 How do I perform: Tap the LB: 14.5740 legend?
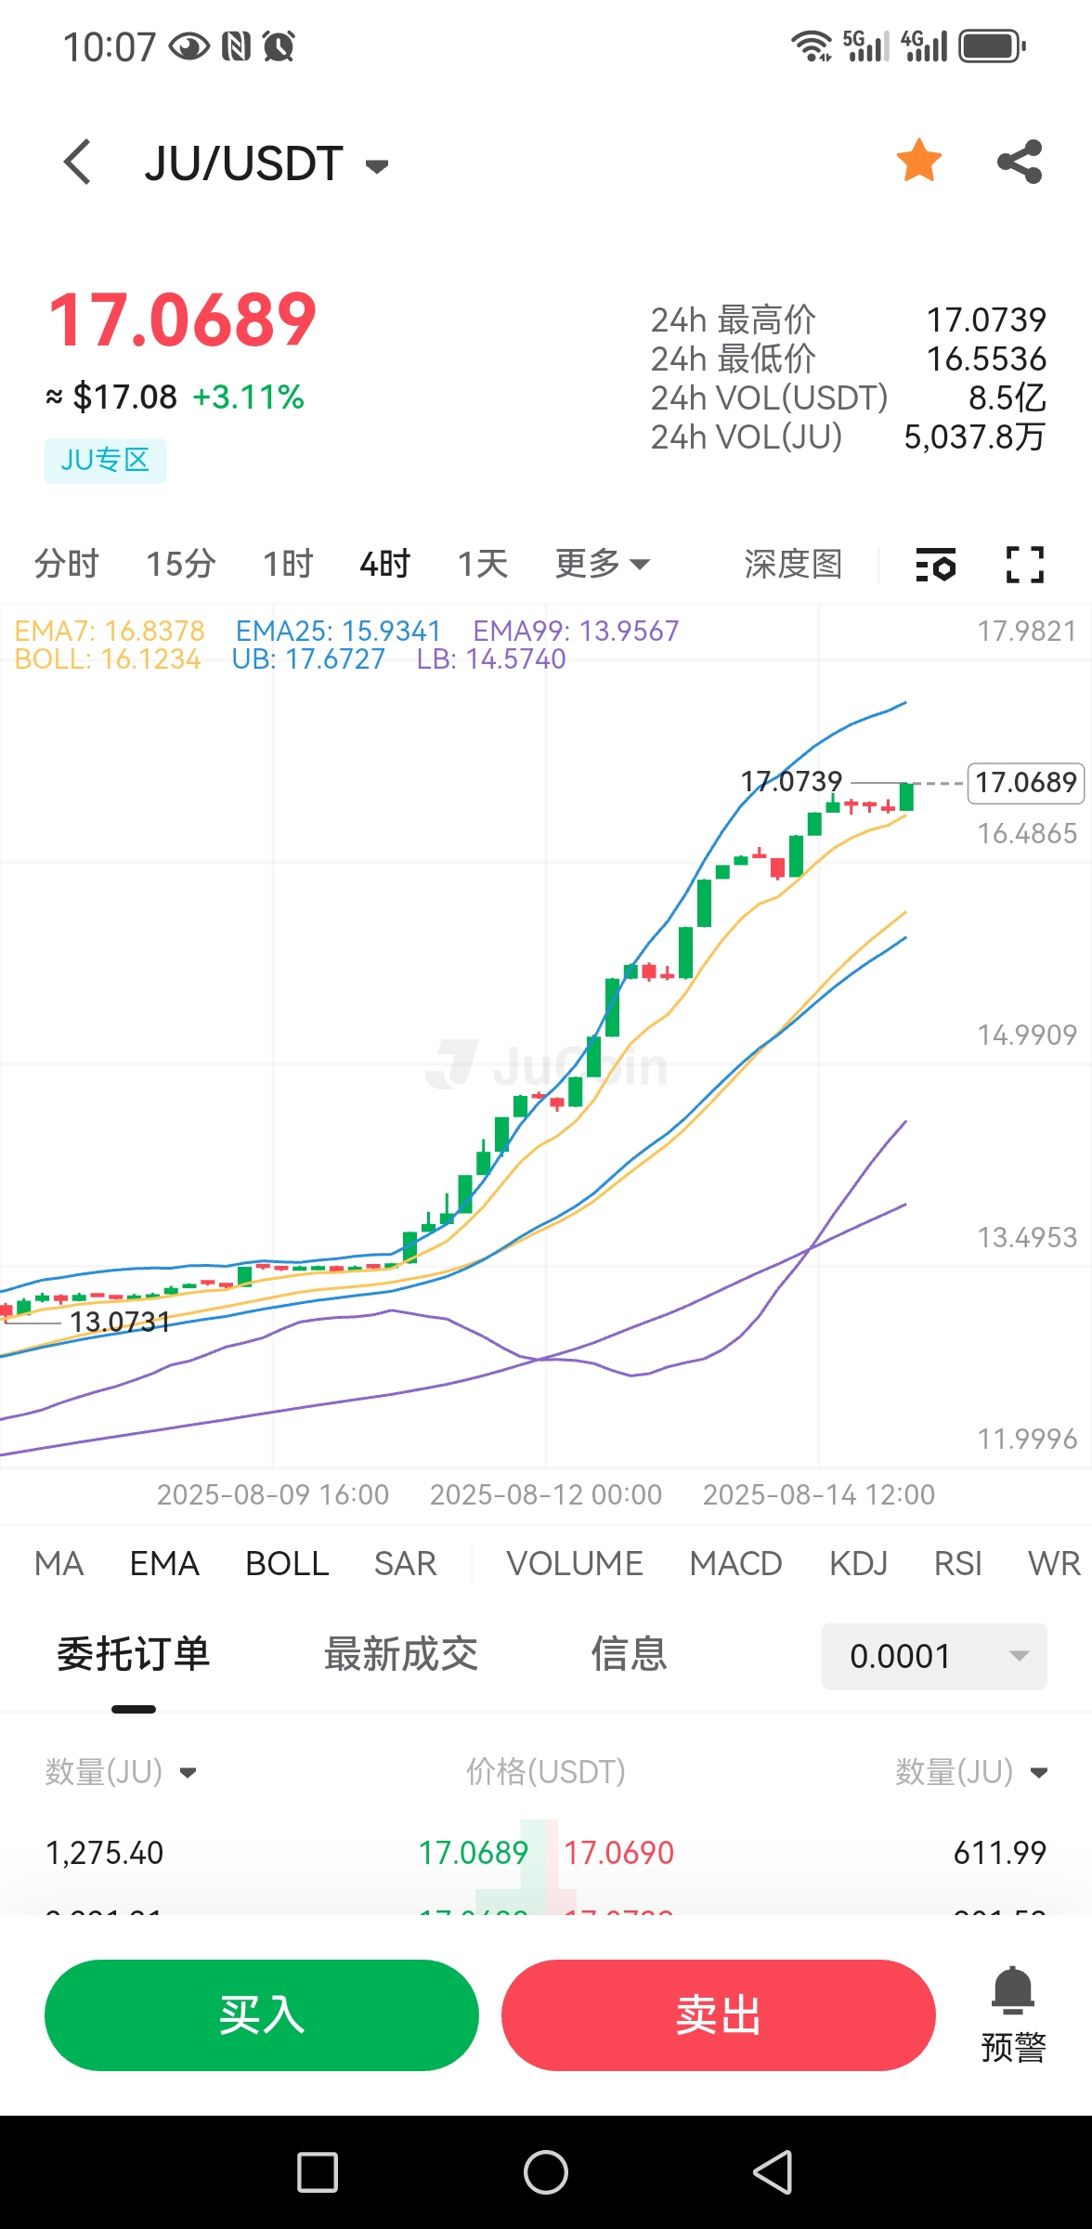point(491,659)
